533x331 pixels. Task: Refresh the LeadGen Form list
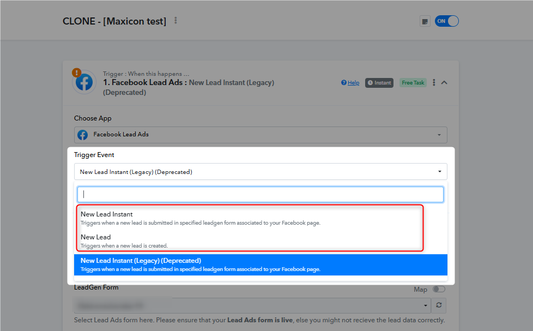point(439,305)
